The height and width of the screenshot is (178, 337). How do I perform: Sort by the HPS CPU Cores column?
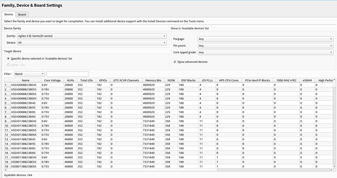coord(228,80)
